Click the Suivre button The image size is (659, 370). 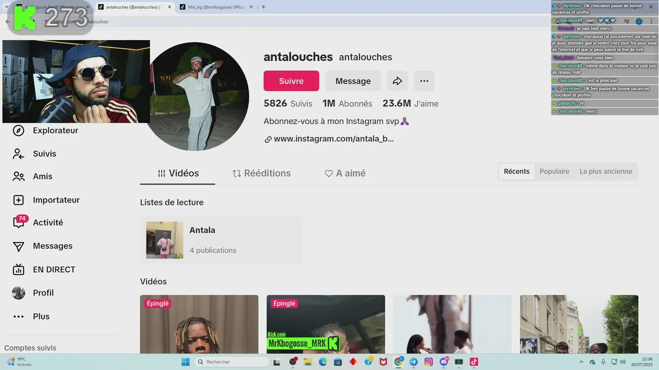pos(291,81)
